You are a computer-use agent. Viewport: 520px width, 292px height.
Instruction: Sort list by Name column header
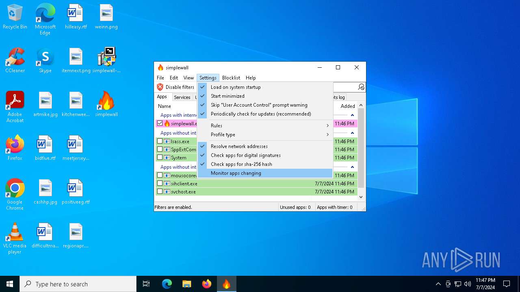coord(165,106)
